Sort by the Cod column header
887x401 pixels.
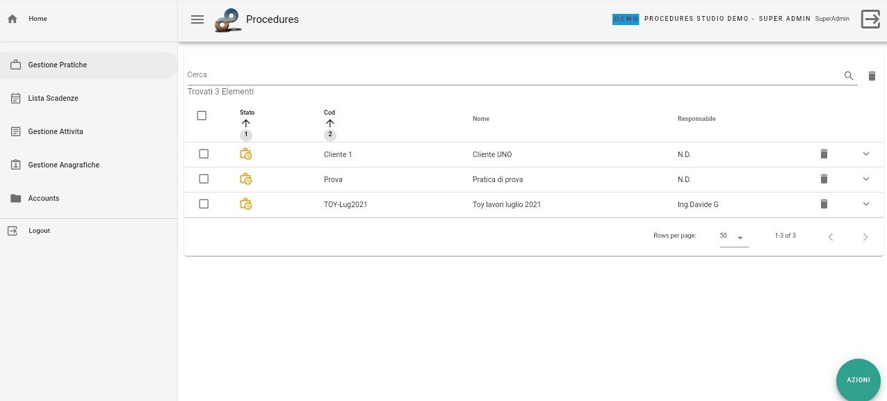pos(329,113)
